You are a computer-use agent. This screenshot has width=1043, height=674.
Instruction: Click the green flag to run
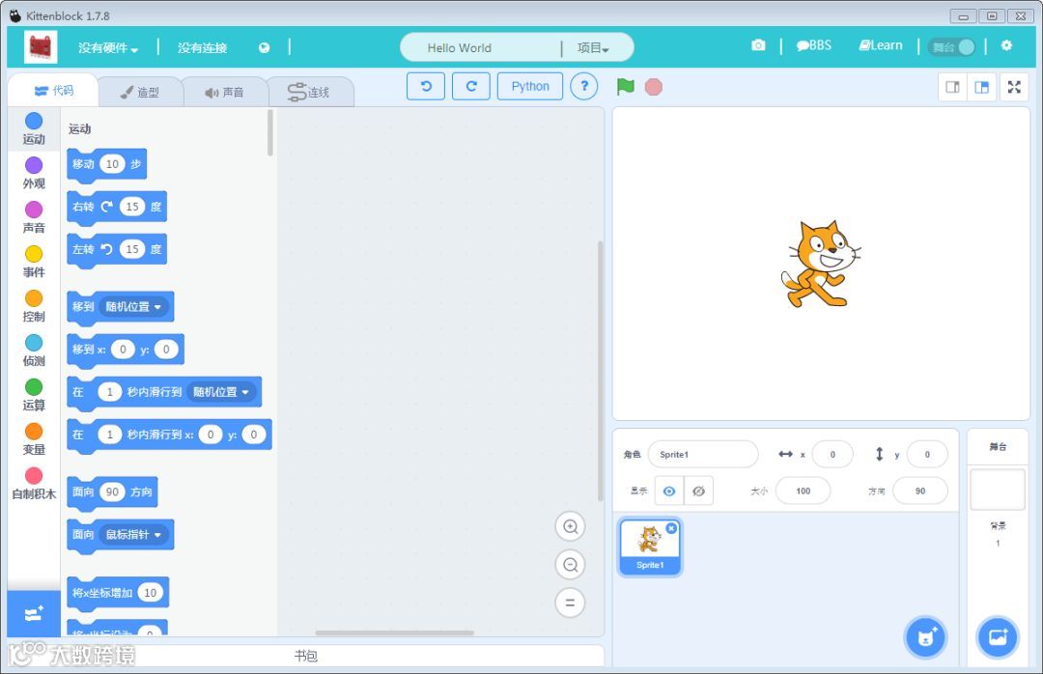coord(625,87)
